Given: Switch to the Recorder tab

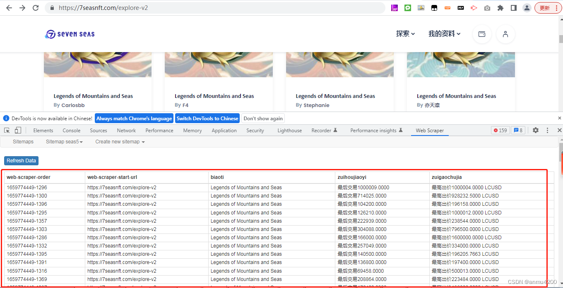Looking at the screenshot, I should coord(324,130).
